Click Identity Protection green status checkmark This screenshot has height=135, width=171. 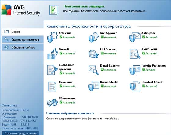pyautogui.click(x=144, y=69)
